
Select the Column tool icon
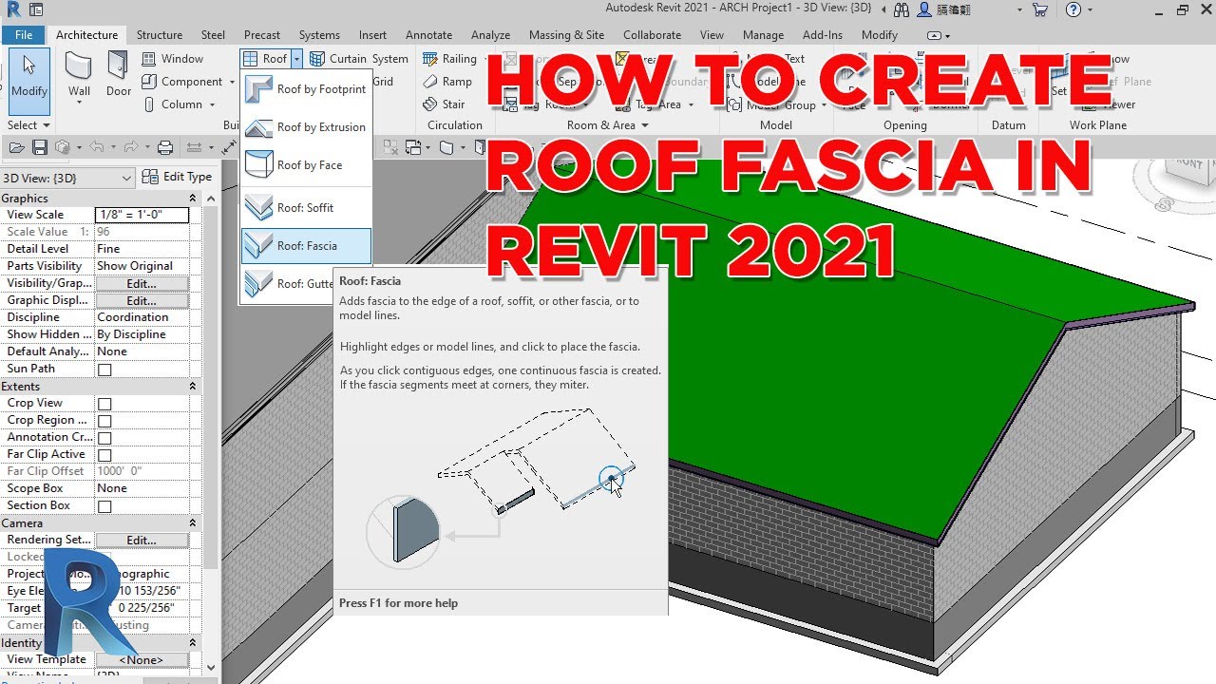[x=149, y=104]
